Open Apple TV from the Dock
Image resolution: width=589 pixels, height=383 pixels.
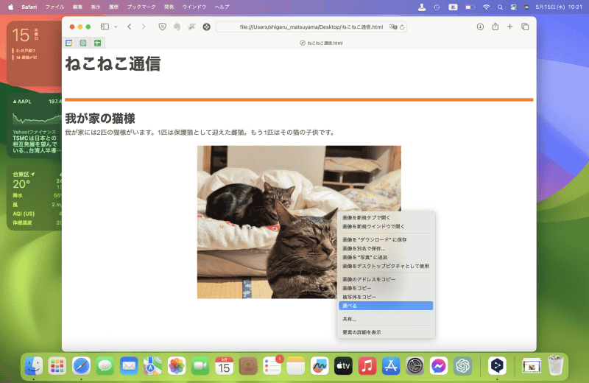343,366
